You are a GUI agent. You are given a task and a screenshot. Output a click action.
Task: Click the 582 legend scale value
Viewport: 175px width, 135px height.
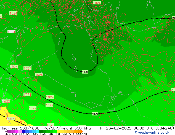pyautogui.click(x=71, y=134)
